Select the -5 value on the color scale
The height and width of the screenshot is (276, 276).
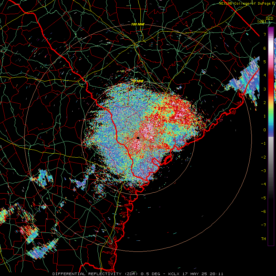[263, 198]
